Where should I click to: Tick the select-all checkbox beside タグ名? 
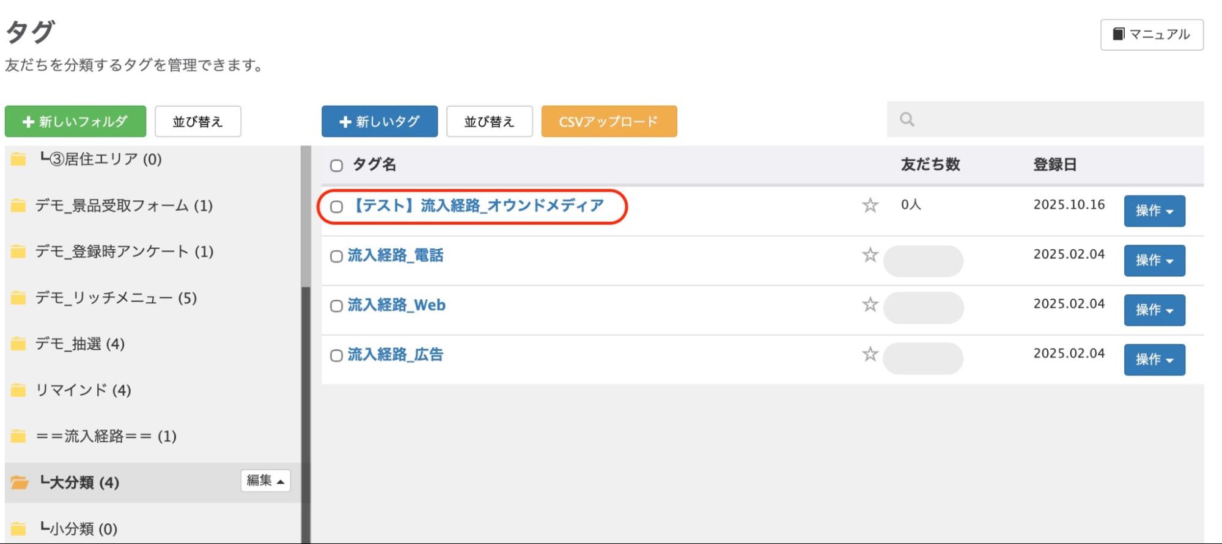(336, 165)
